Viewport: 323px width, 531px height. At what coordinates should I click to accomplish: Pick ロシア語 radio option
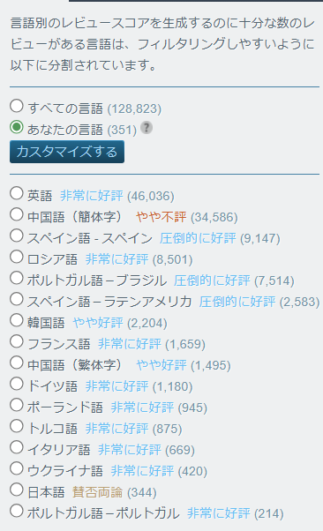(x=16, y=257)
